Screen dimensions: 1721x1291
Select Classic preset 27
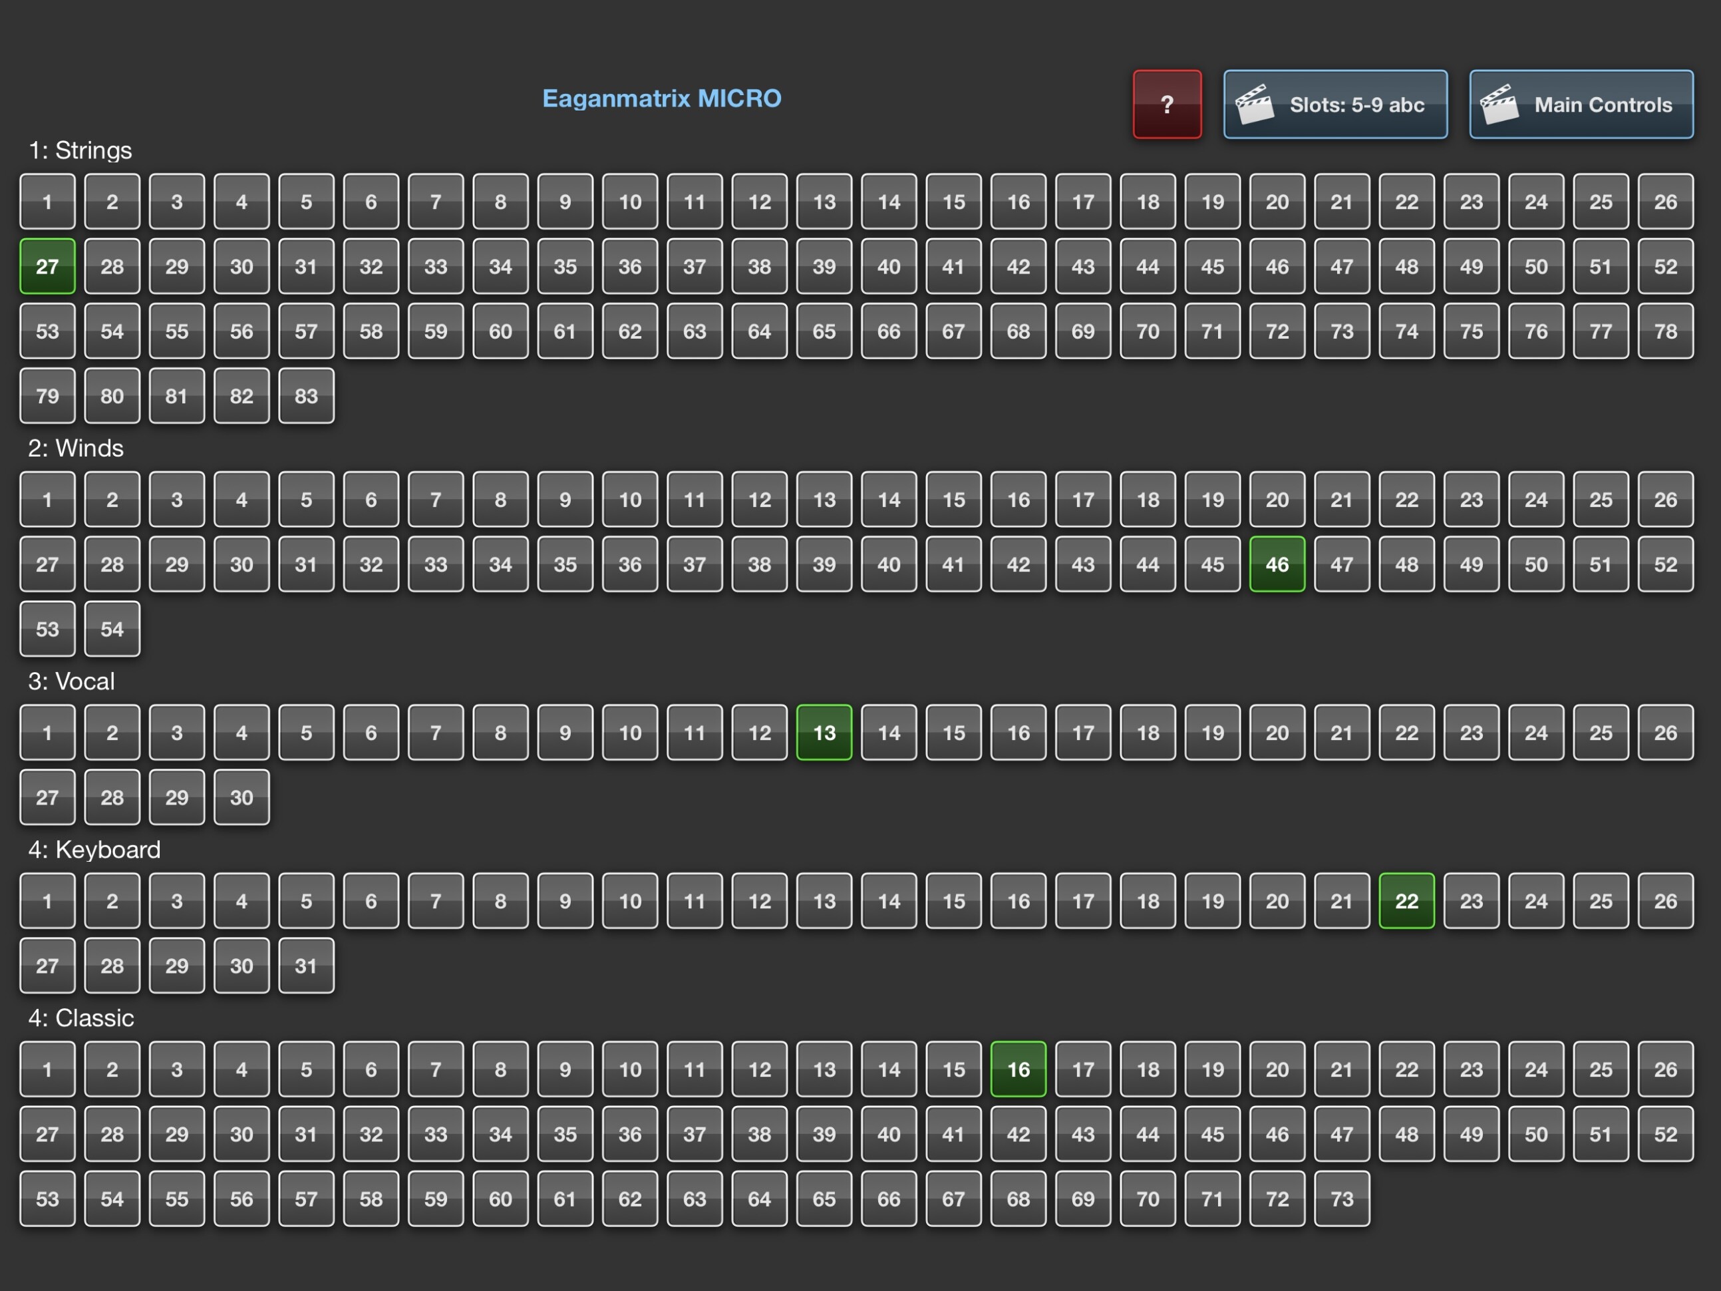click(47, 1133)
